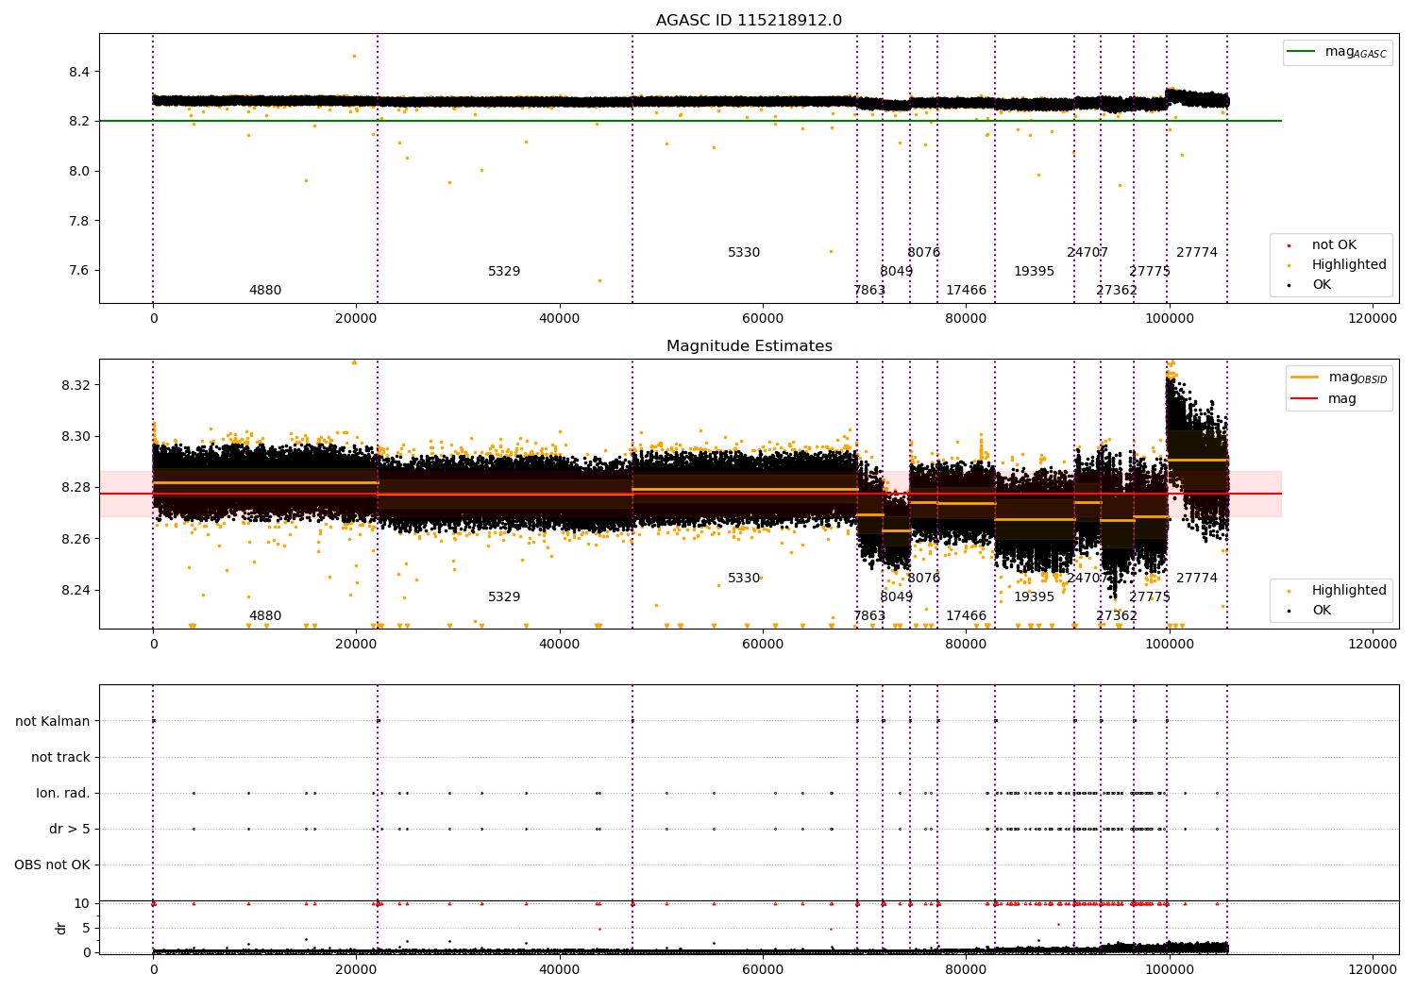Select OBSID label 24707 in the top plot
Image resolution: width=1416 pixels, height=991 pixels.
[1087, 253]
